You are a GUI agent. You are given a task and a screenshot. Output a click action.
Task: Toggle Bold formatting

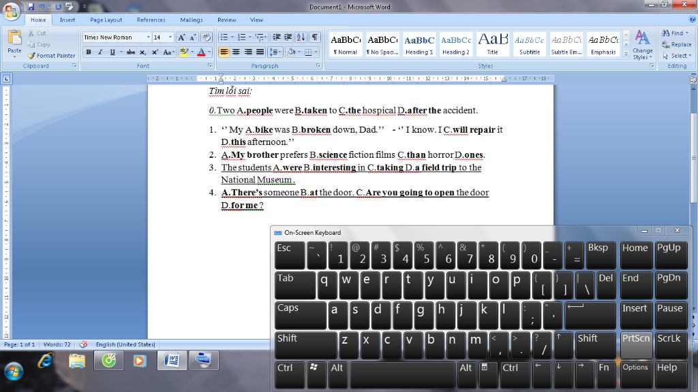click(89, 52)
